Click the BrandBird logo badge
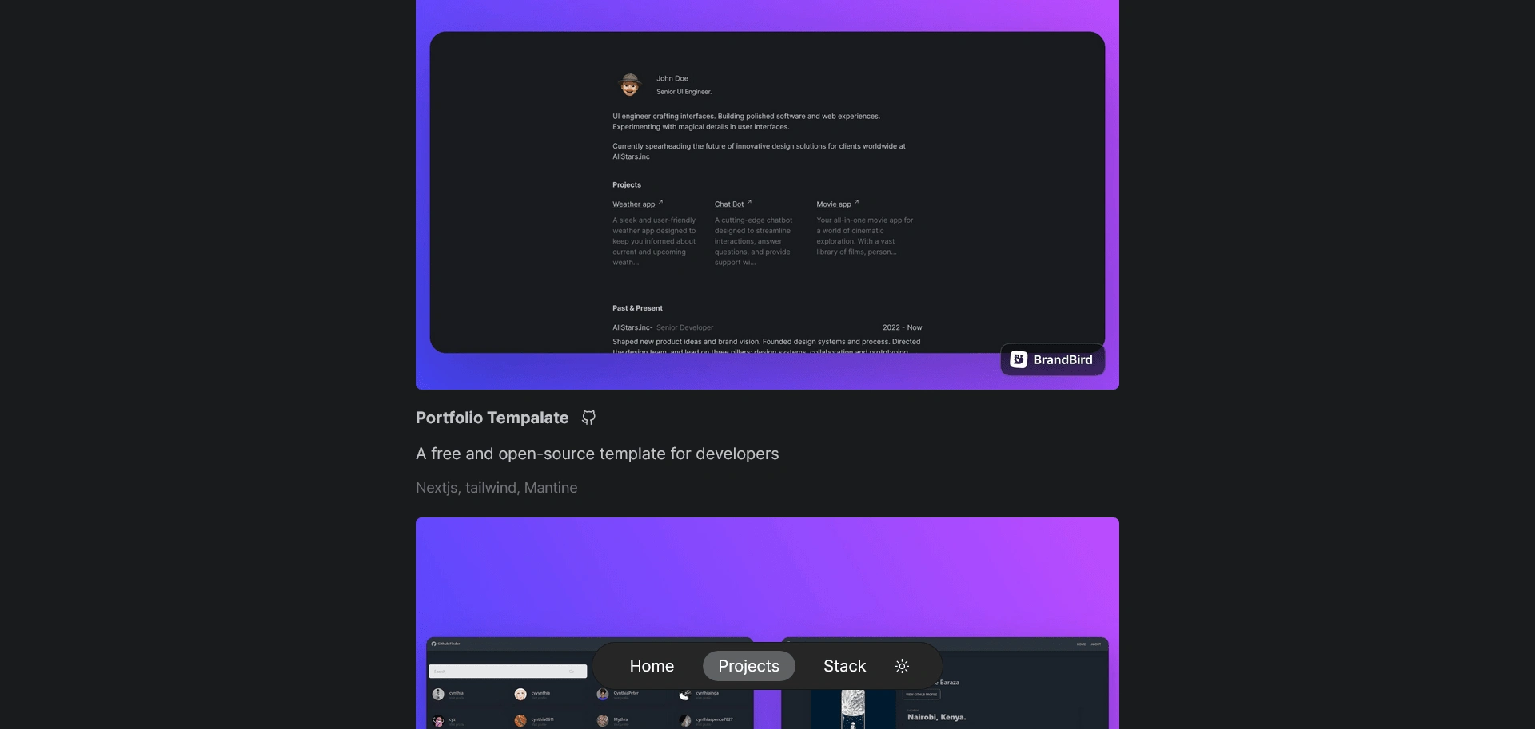The height and width of the screenshot is (729, 1535). (x=1052, y=359)
